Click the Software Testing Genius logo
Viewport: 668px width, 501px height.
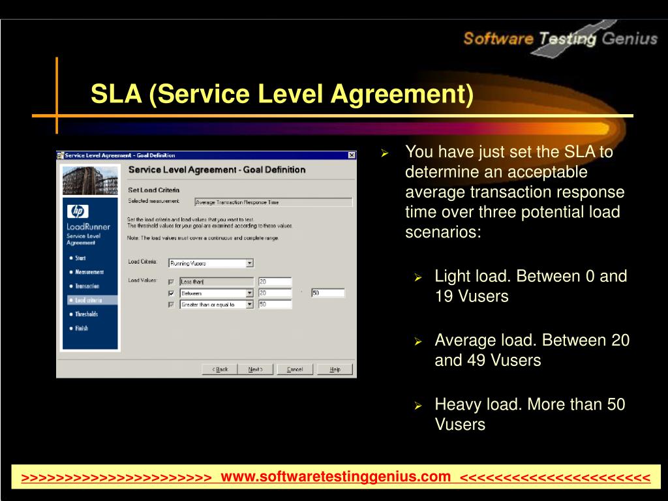560,38
